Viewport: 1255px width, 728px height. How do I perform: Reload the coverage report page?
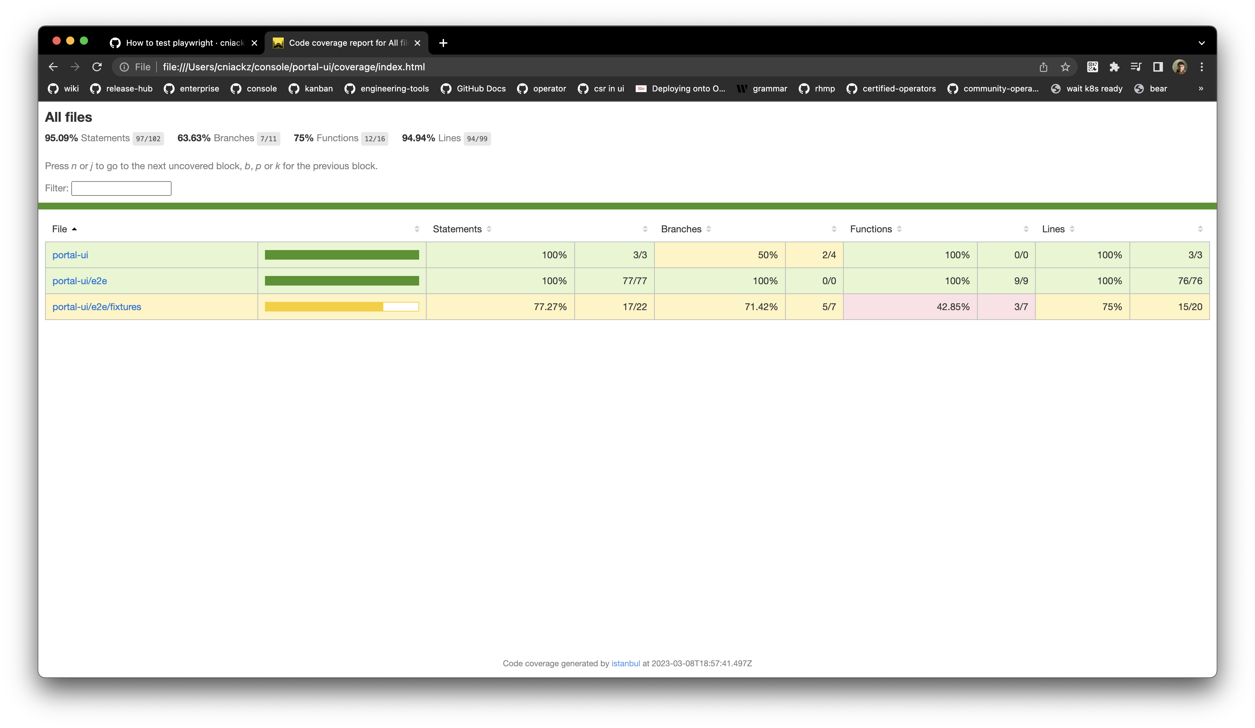97,67
